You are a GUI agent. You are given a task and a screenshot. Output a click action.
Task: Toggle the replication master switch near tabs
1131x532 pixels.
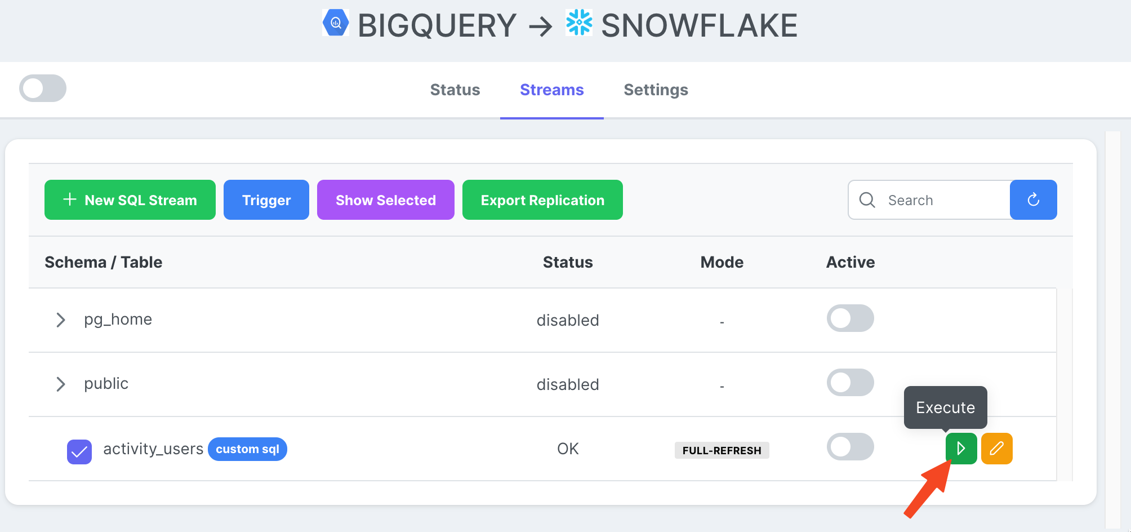point(43,88)
